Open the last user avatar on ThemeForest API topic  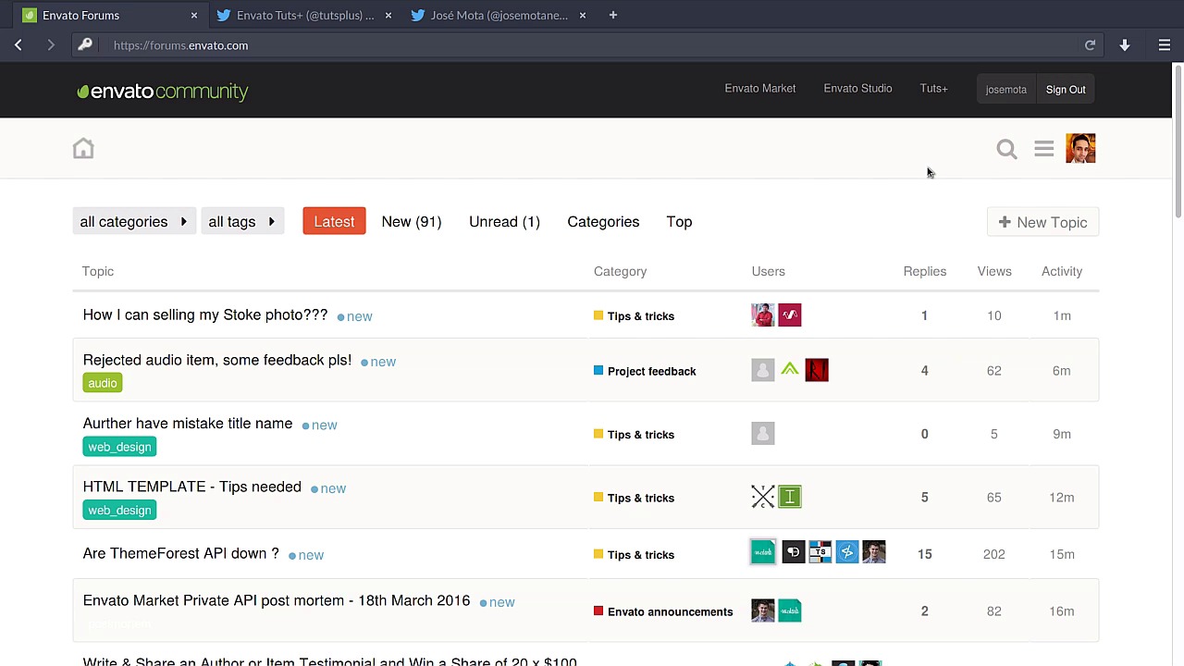[x=874, y=552]
